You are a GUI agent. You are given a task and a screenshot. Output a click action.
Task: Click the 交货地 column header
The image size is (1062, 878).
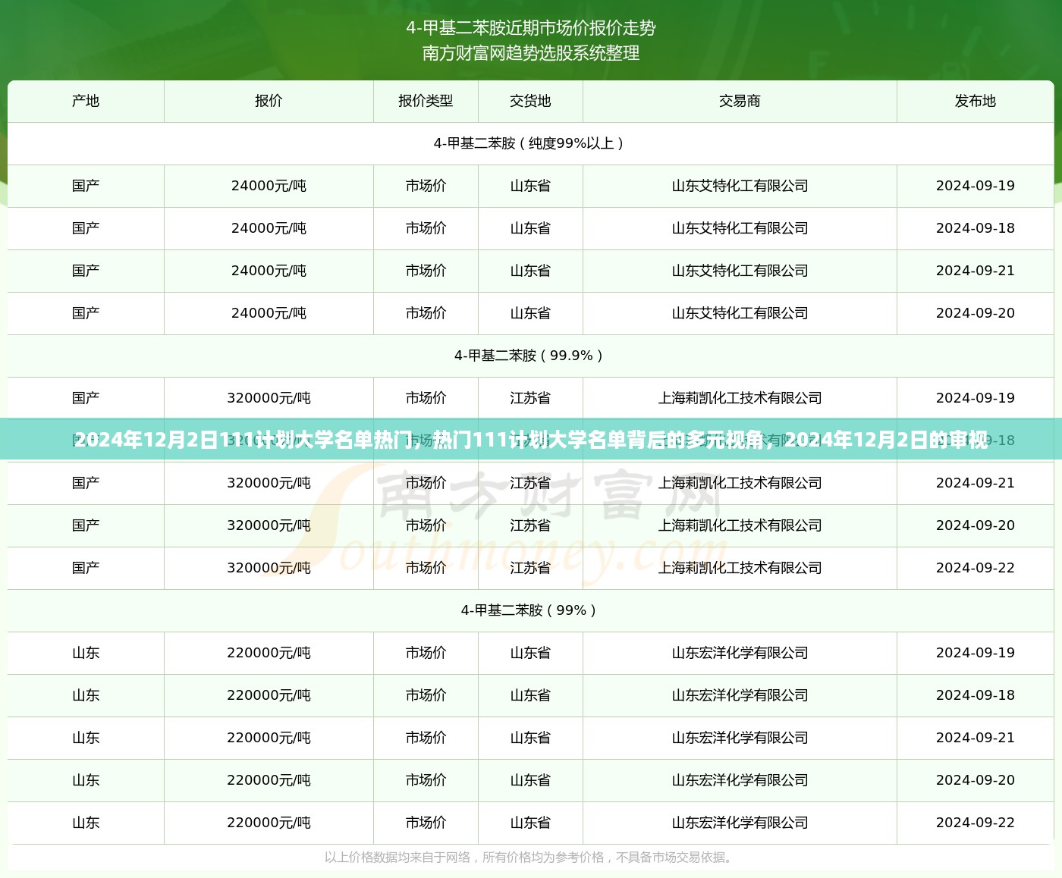530,101
